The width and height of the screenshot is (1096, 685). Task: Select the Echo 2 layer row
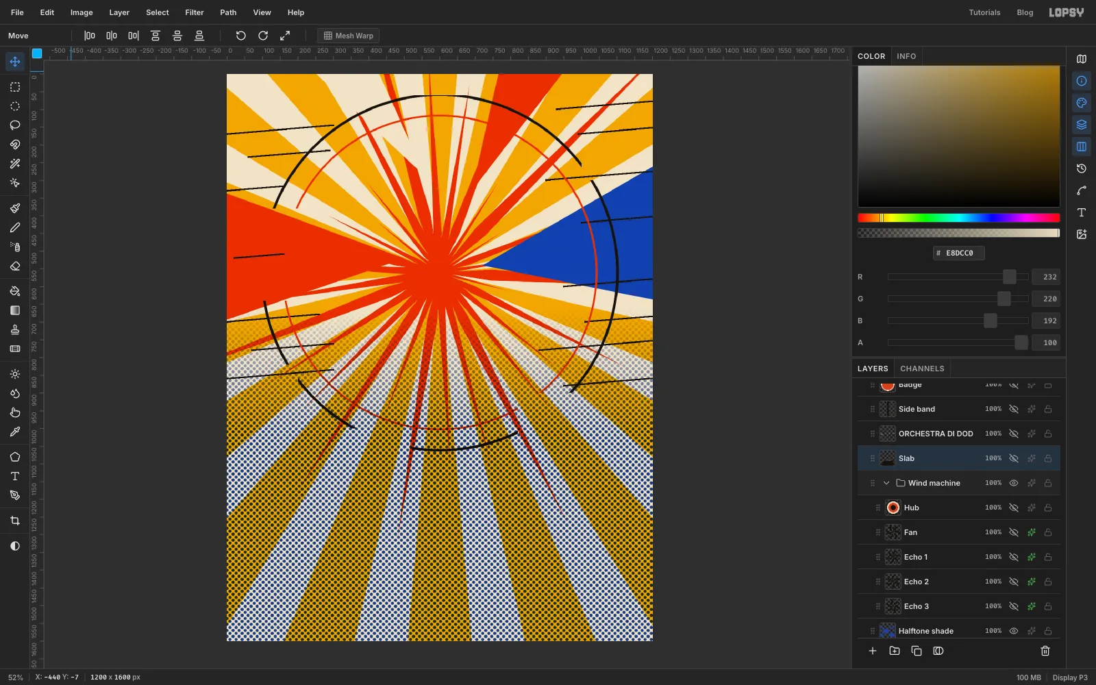(x=958, y=582)
